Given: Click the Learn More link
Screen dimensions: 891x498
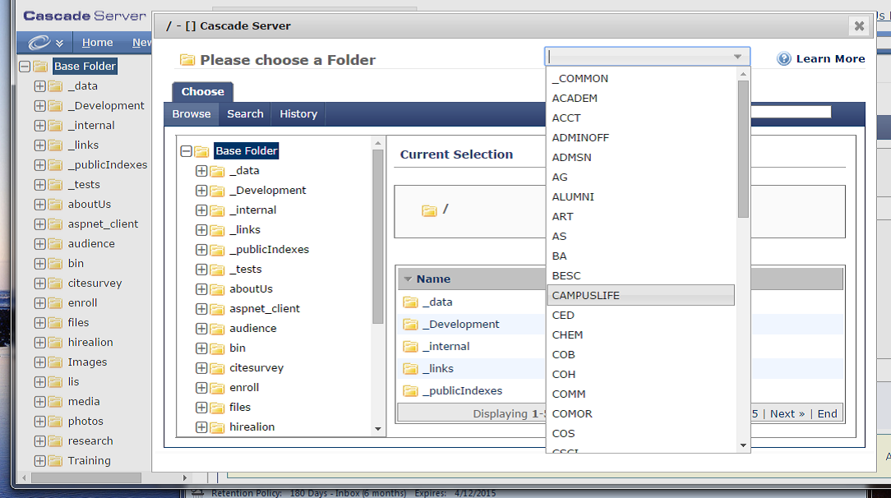Looking at the screenshot, I should tap(830, 58).
